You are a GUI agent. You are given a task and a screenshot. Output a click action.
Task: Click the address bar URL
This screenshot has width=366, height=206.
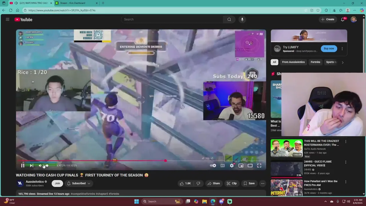[x=62, y=10]
